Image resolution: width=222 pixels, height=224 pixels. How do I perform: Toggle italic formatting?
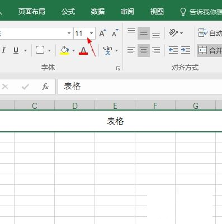(3, 50)
